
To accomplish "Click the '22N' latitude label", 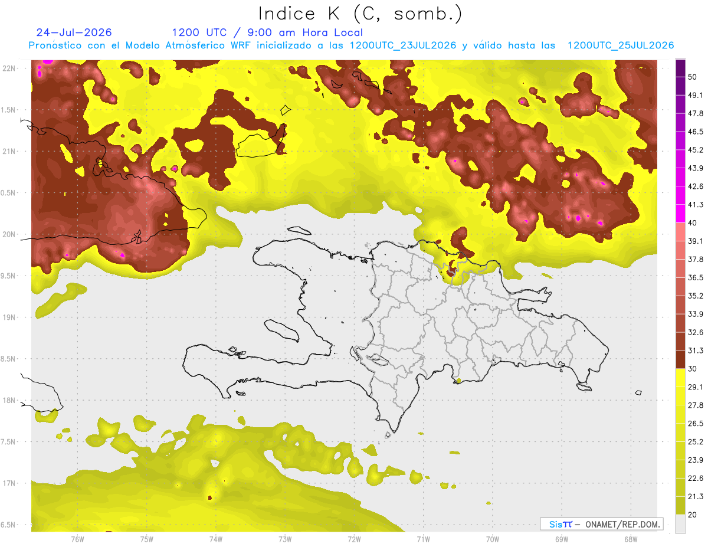I will tap(10, 68).
